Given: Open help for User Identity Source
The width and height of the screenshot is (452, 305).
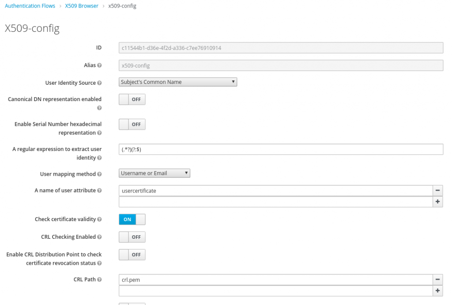Looking at the screenshot, I should (x=100, y=83).
